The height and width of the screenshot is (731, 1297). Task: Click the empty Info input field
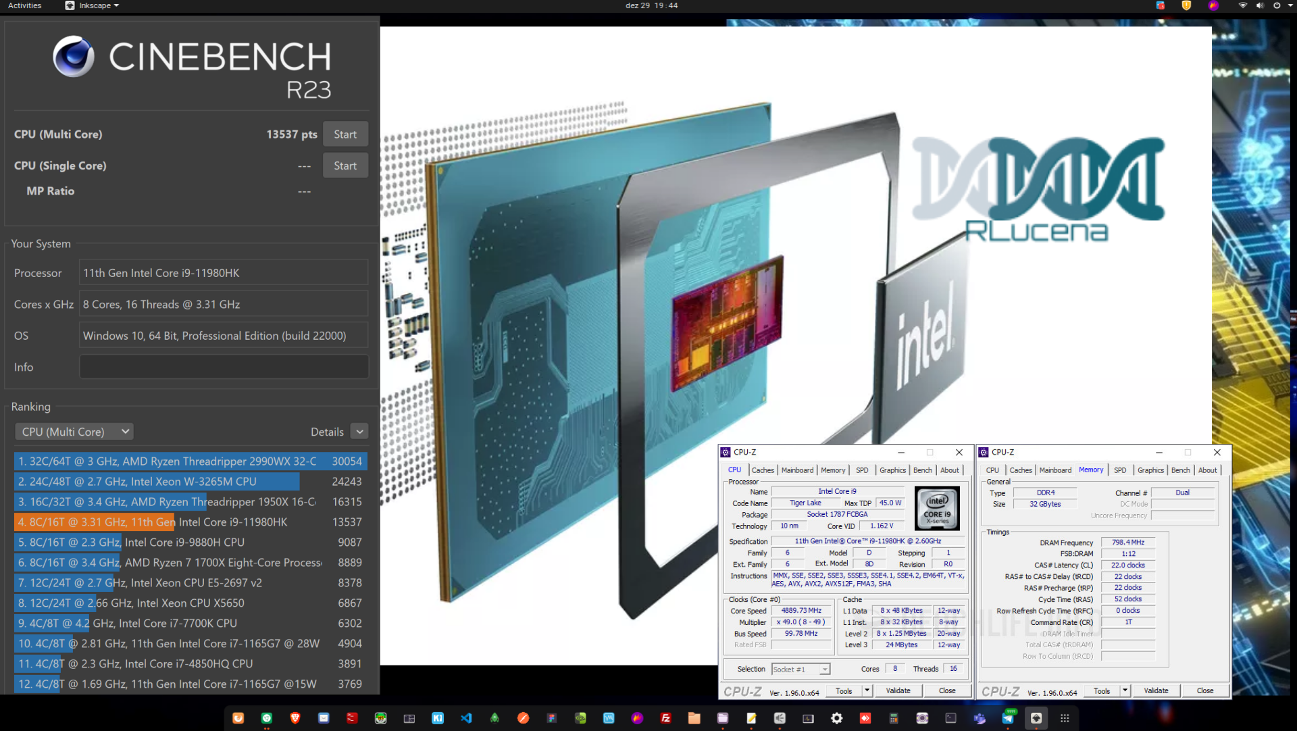point(224,367)
